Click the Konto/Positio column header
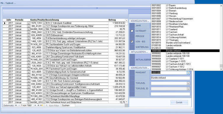This screenshot has height=114, width=223. click(38, 20)
